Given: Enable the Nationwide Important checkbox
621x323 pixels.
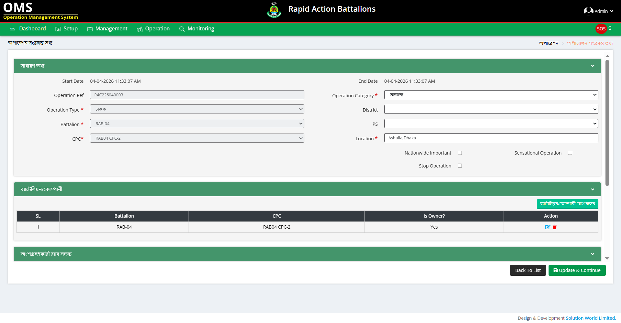Looking at the screenshot, I should coord(460,153).
